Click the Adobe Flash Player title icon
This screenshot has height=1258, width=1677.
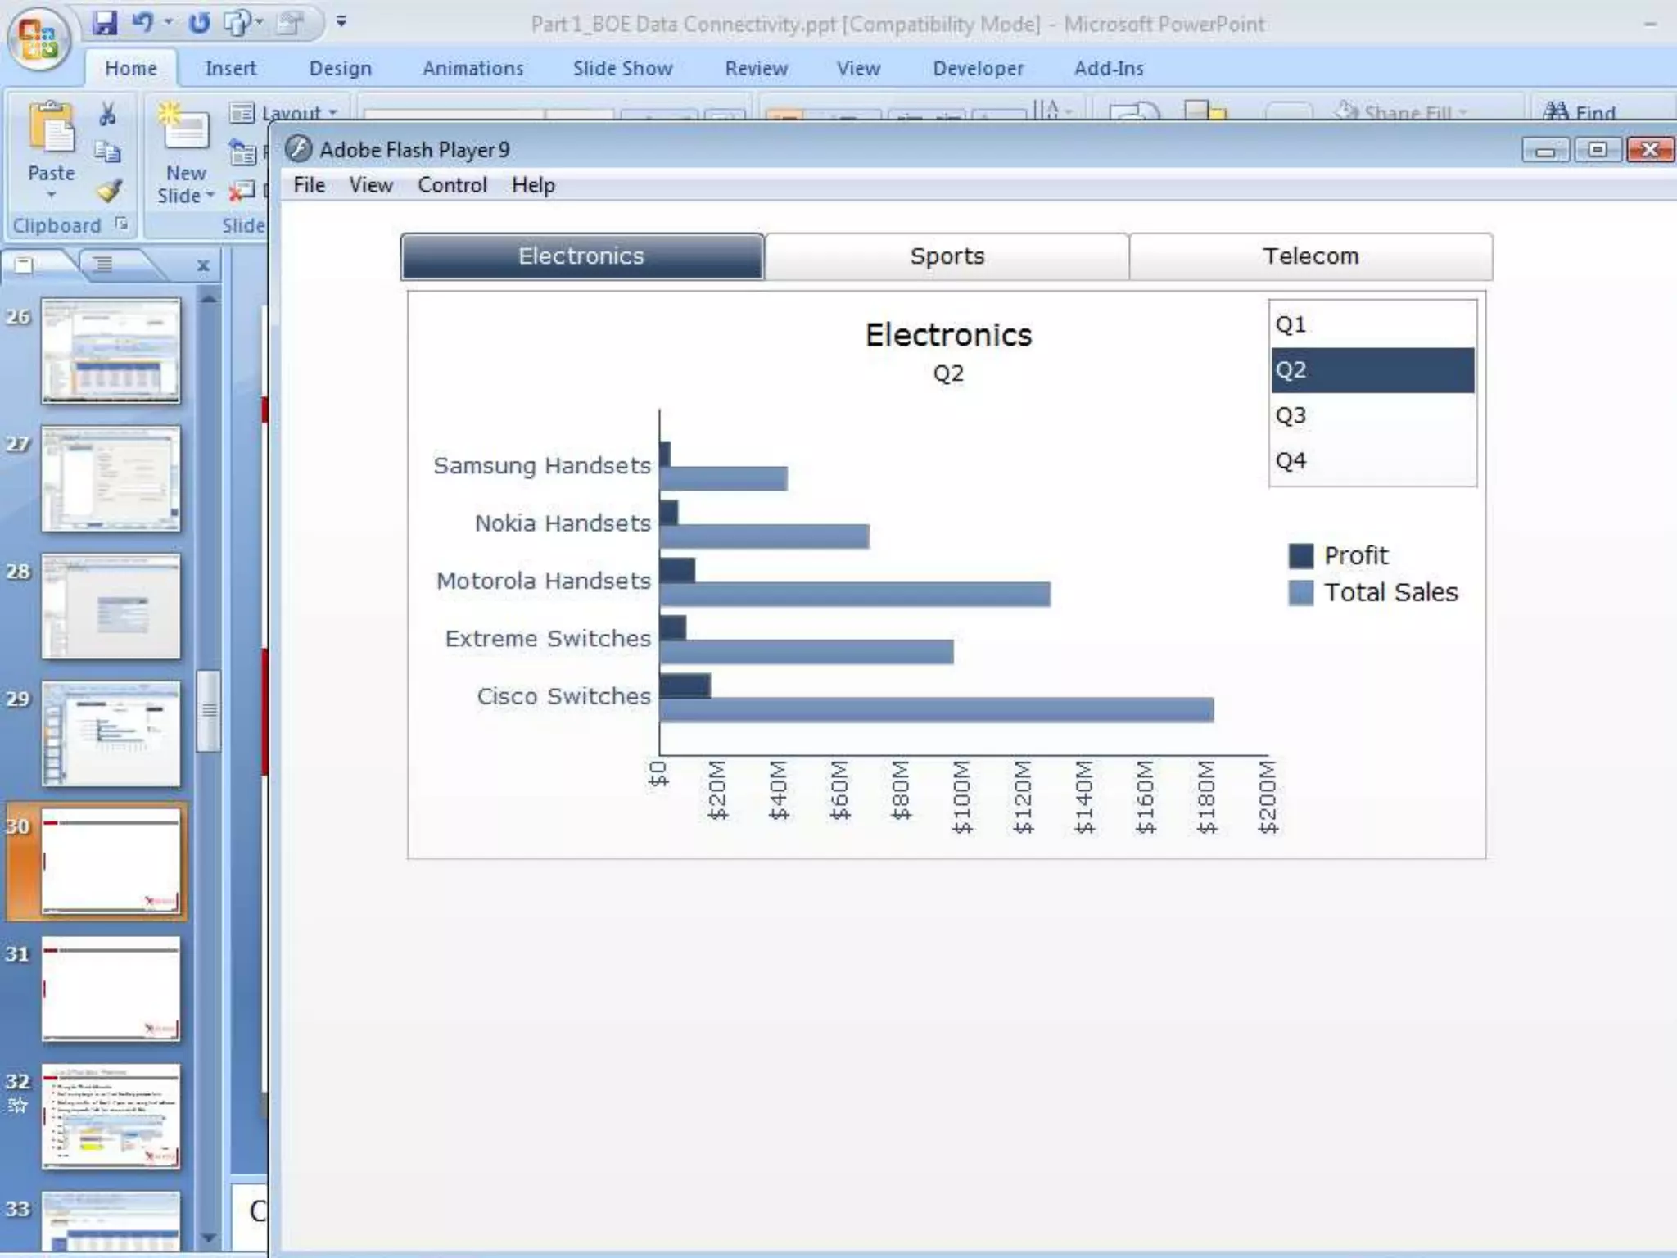[x=299, y=149]
